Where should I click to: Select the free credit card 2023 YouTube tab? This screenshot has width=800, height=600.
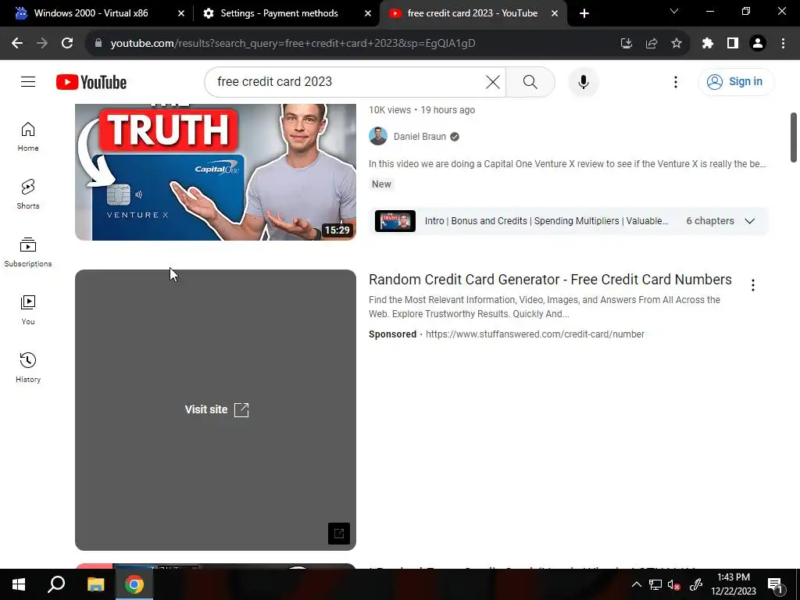pos(473,13)
